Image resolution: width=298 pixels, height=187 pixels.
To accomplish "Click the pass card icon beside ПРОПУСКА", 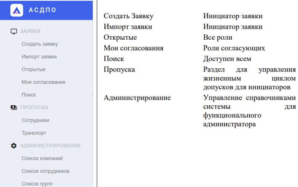I will tap(14, 108).
